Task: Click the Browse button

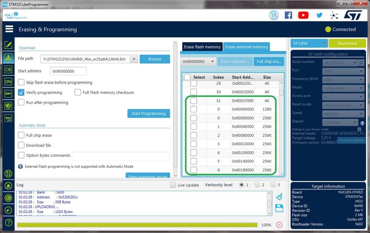Action: tap(155, 59)
